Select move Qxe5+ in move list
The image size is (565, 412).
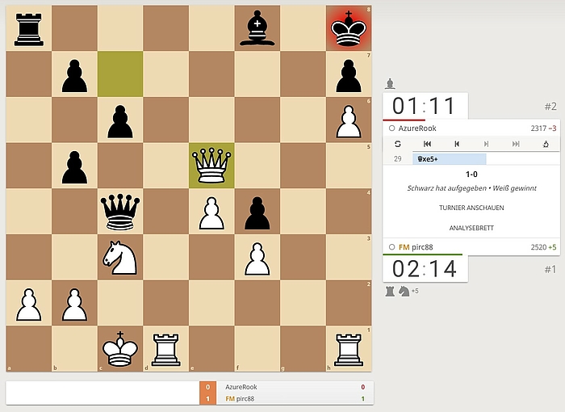(x=449, y=159)
